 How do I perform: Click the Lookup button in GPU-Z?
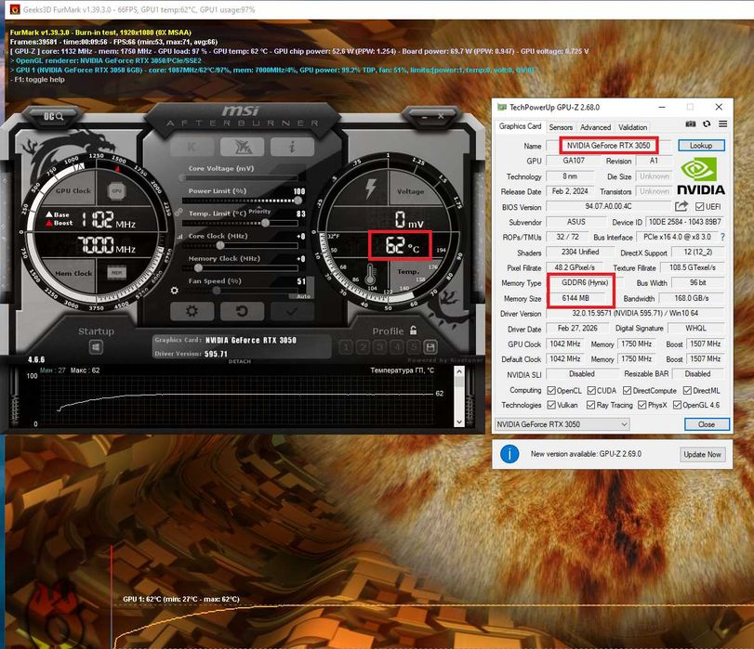(701, 145)
